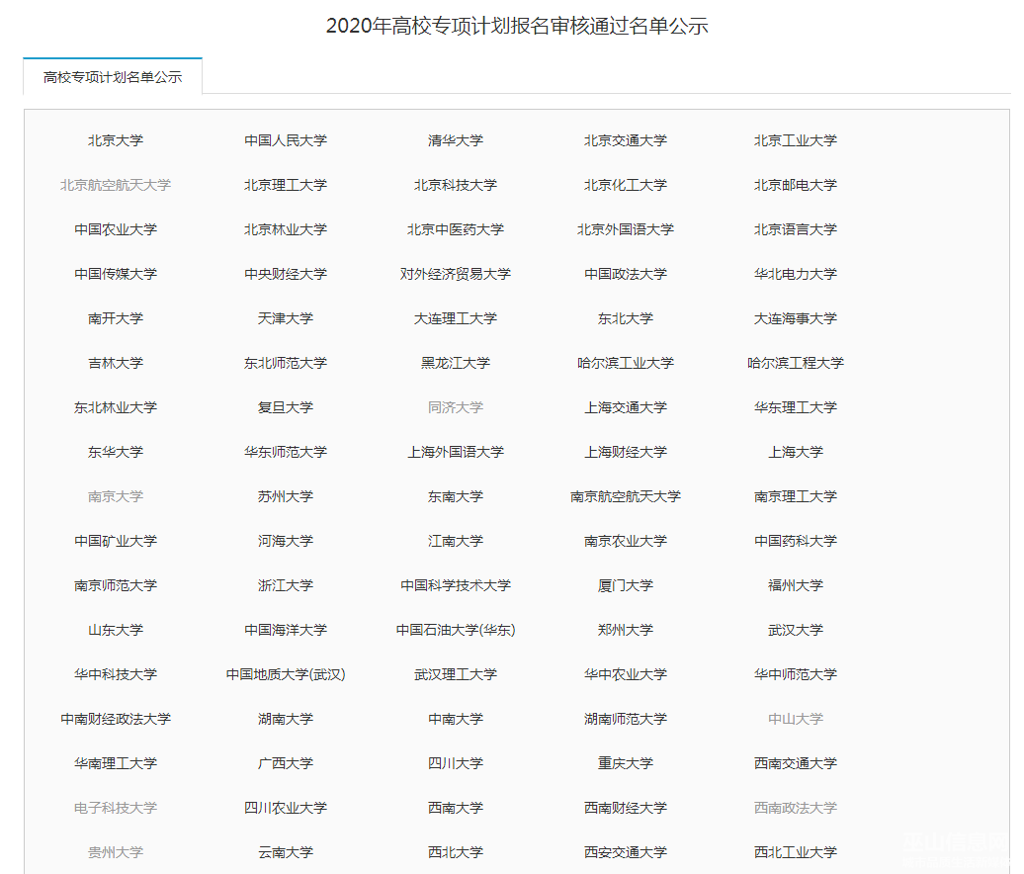
Task: Select 华东理工大学
Action: [795, 407]
